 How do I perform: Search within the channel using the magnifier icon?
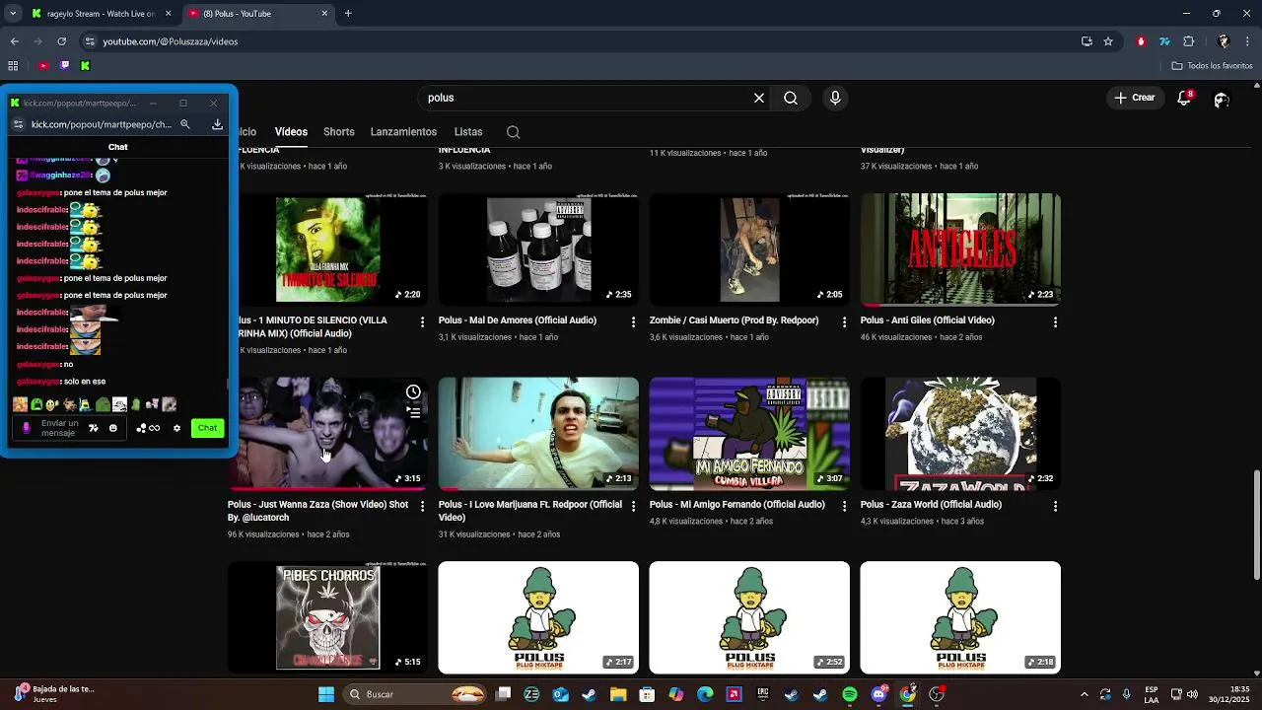pos(513,132)
